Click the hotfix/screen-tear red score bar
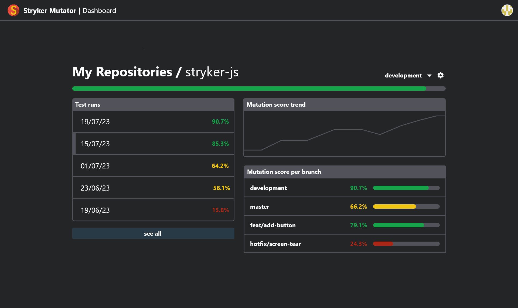 383,243
